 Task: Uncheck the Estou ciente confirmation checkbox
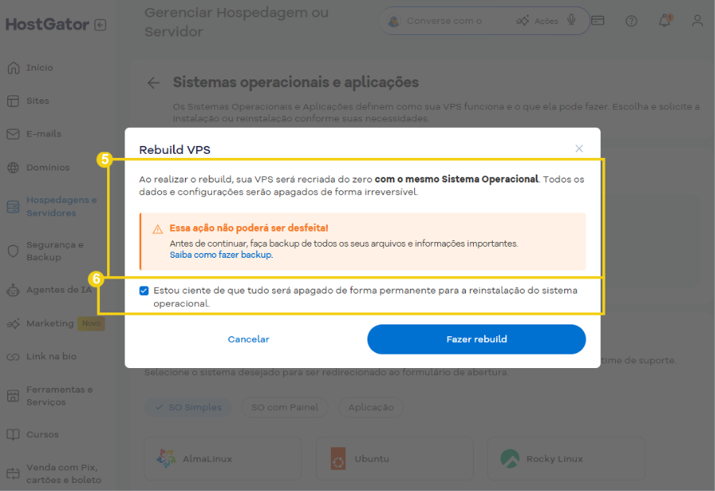coord(144,290)
